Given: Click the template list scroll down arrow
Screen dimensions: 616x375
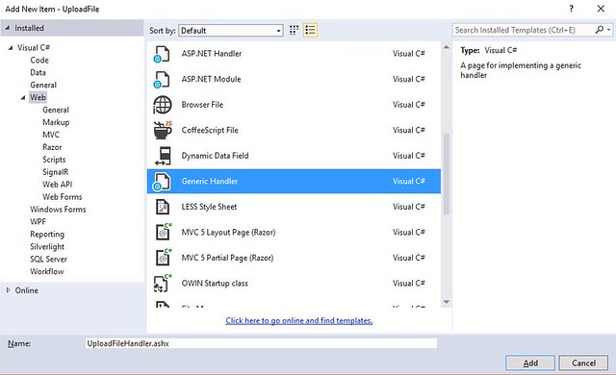Looking at the screenshot, I should click(x=447, y=302).
